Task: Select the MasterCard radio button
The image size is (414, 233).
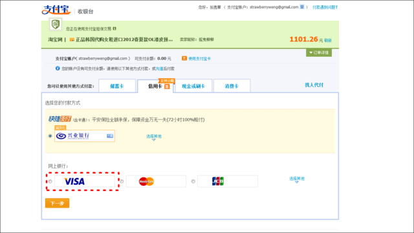Action: (x=122, y=181)
